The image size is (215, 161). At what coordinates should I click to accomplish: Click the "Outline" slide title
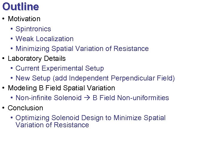tap(21, 7)
